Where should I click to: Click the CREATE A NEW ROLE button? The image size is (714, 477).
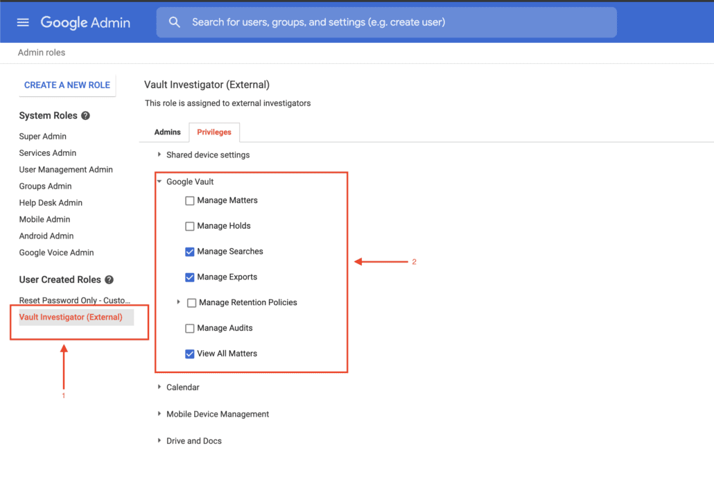[67, 85]
